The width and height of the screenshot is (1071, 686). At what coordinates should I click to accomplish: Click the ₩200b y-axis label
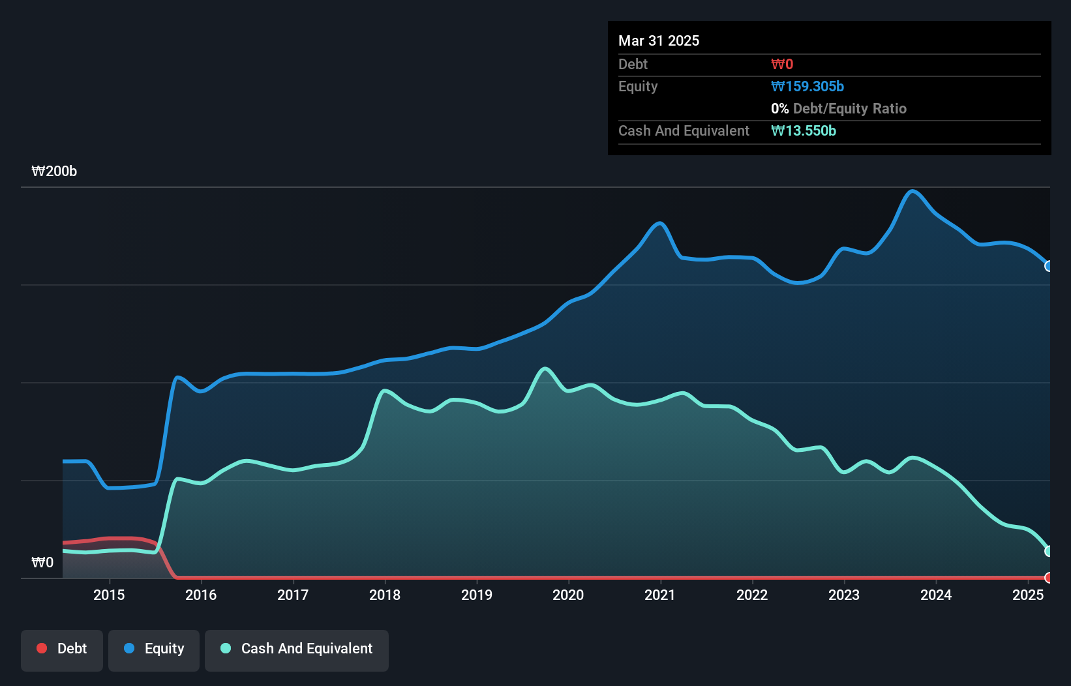click(54, 171)
